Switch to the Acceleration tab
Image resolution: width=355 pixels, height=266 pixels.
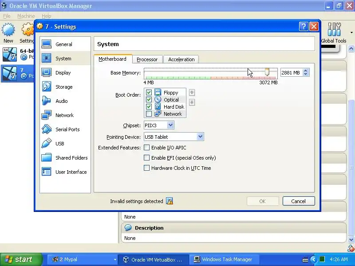(181, 59)
